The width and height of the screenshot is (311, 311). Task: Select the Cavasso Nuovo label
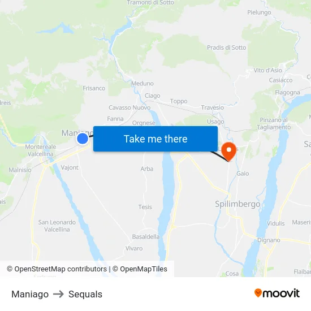pos(129,107)
